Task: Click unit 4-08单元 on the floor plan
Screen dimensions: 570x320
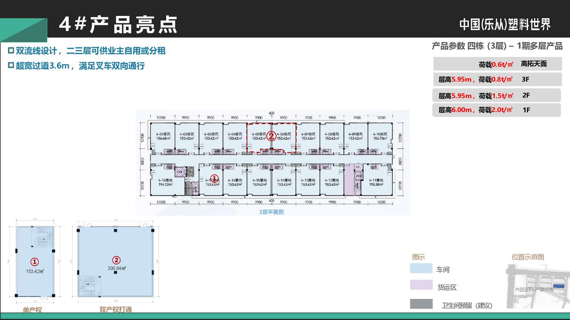Action: click(332, 138)
